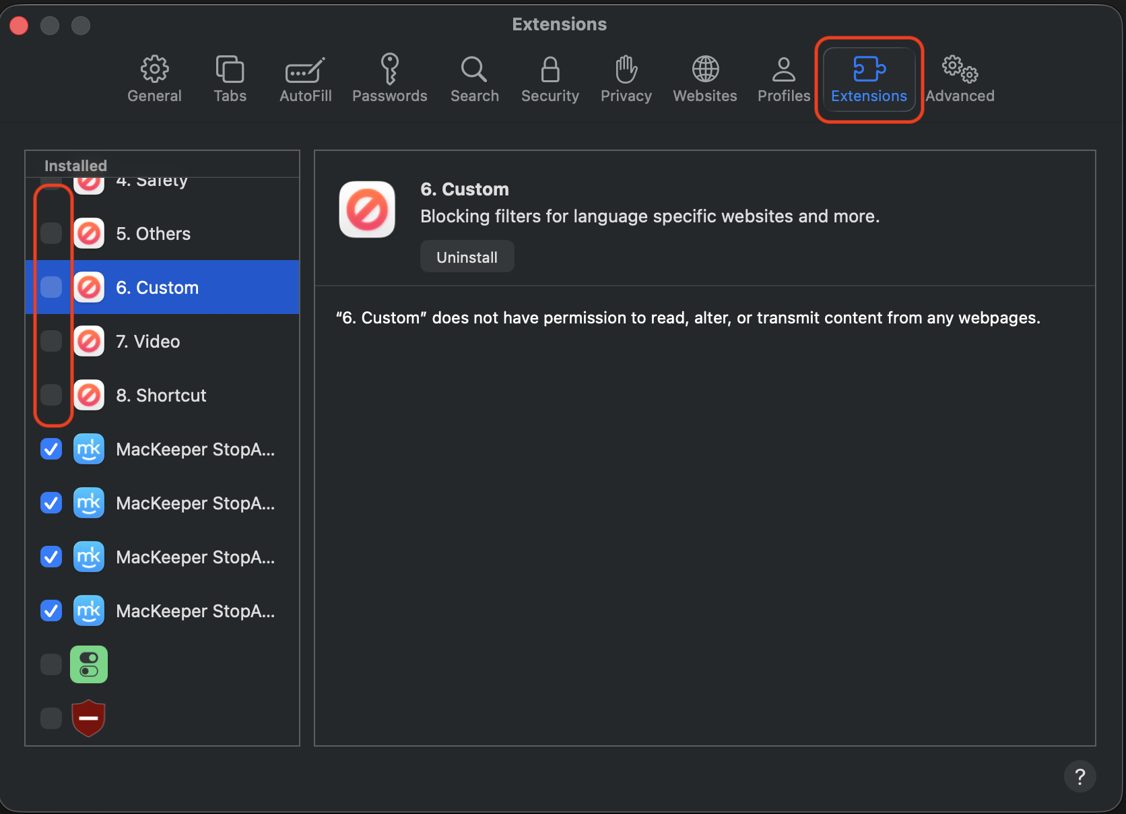Enable the 8. Shortcut extension checkbox
This screenshot has height=814, width=1126.
tap(51, 395)
